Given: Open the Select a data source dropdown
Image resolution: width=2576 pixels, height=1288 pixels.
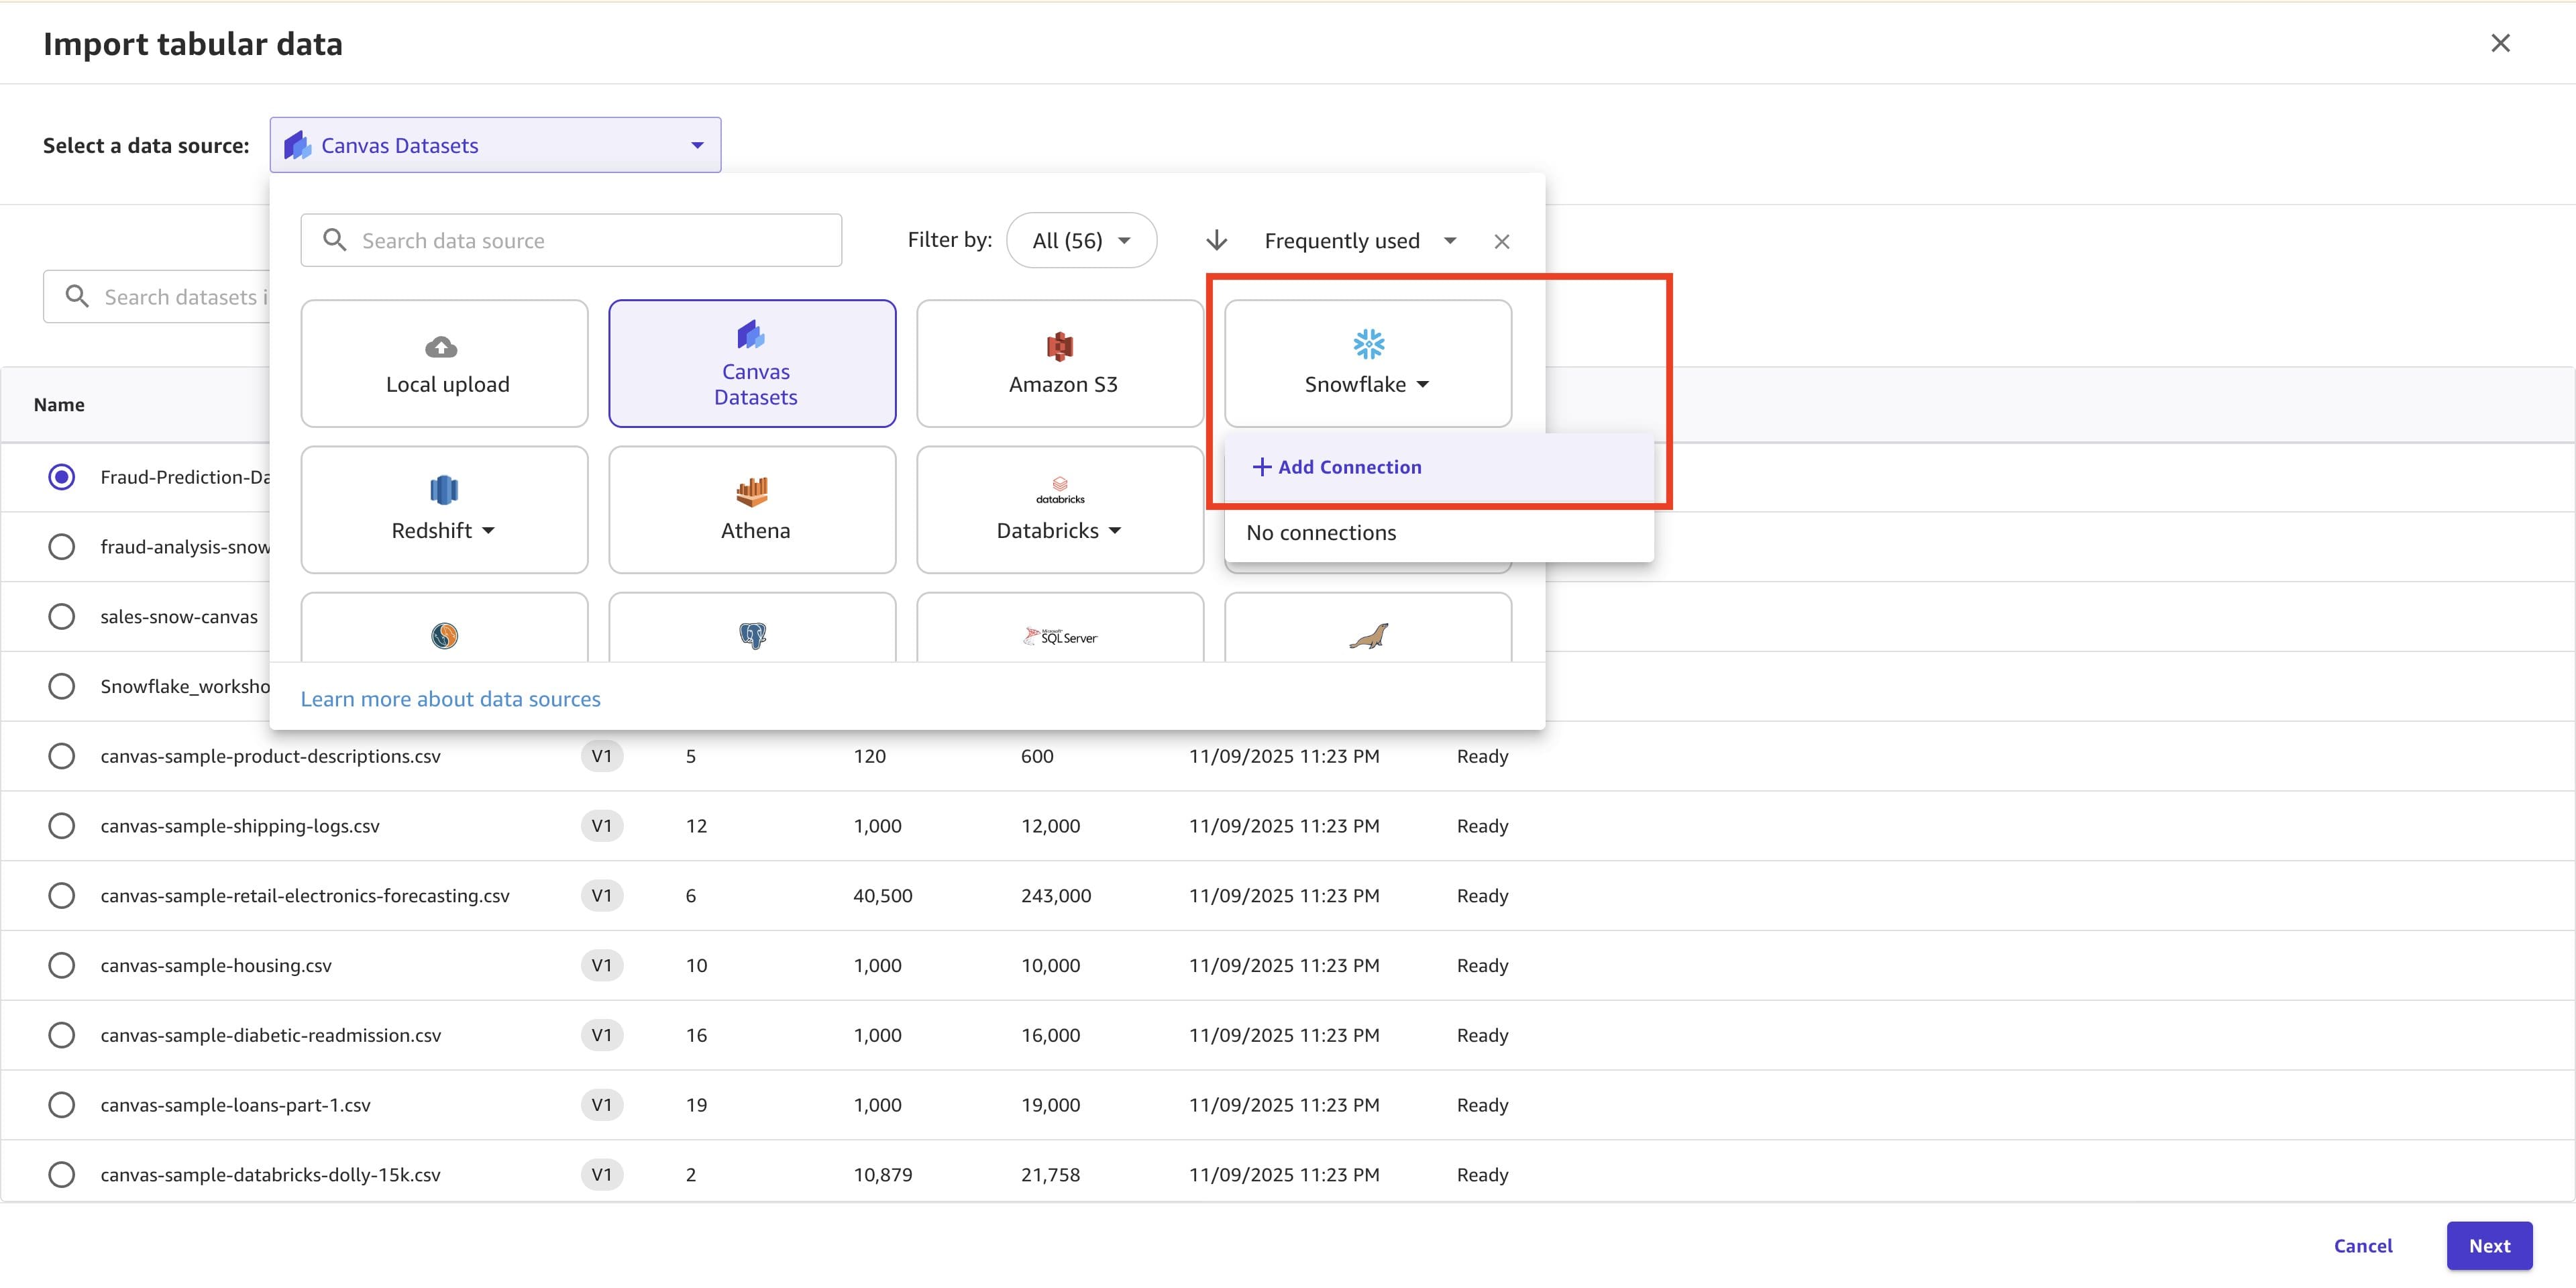Looking at the screenshot, I should 495,145.
